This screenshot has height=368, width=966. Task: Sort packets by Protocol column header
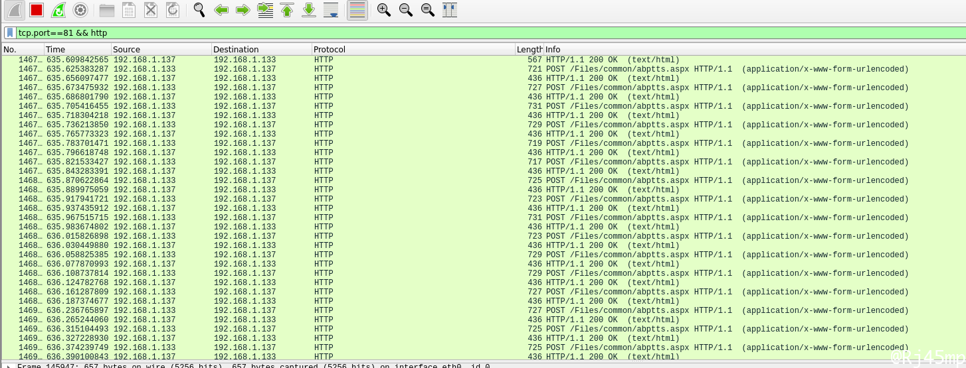[x=412, y=49]
